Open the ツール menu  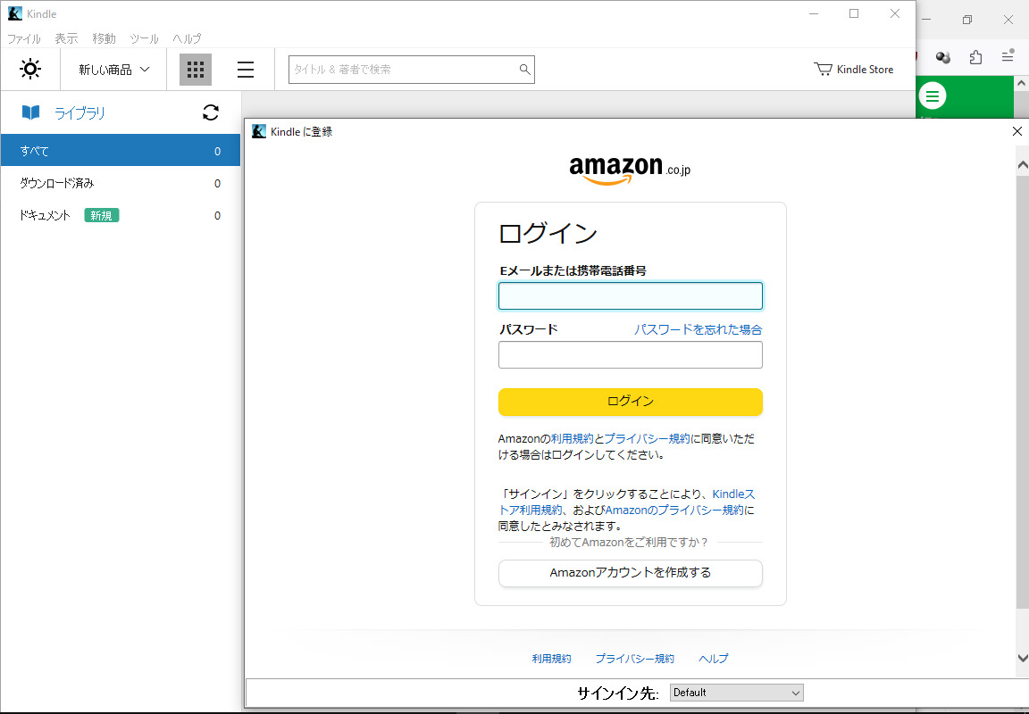pyautogui.click(x=144, y=38)
